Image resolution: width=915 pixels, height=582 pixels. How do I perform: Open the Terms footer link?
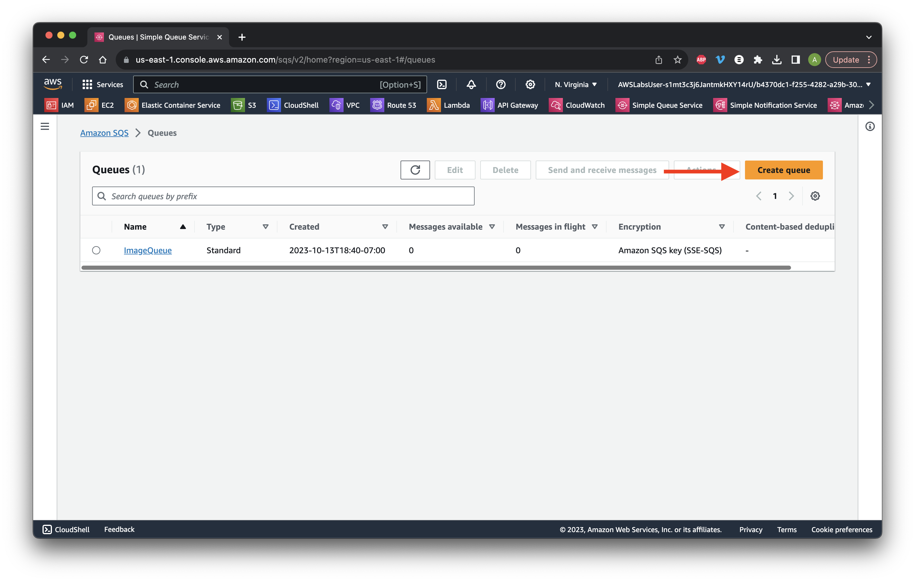pyautogui.click(x=787, y=529)
